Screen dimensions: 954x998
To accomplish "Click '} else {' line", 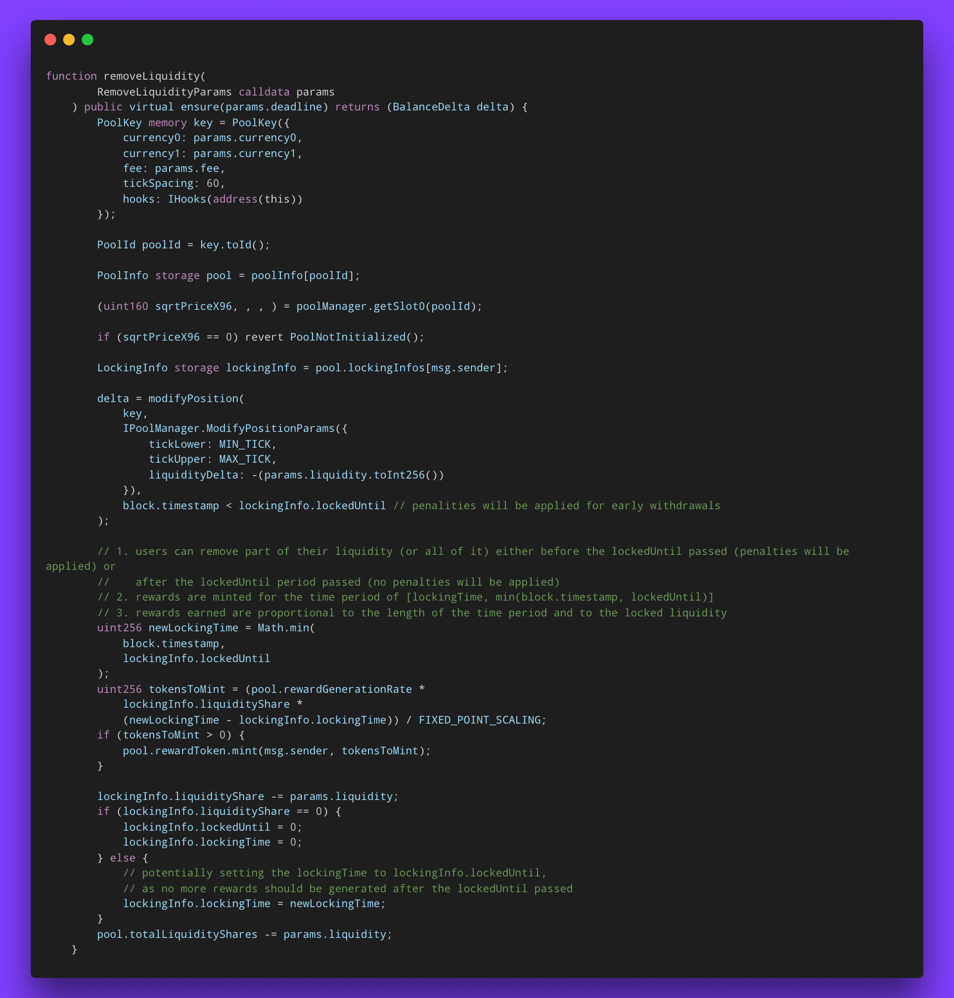I will pyautogui.click(x=123, y=858).
